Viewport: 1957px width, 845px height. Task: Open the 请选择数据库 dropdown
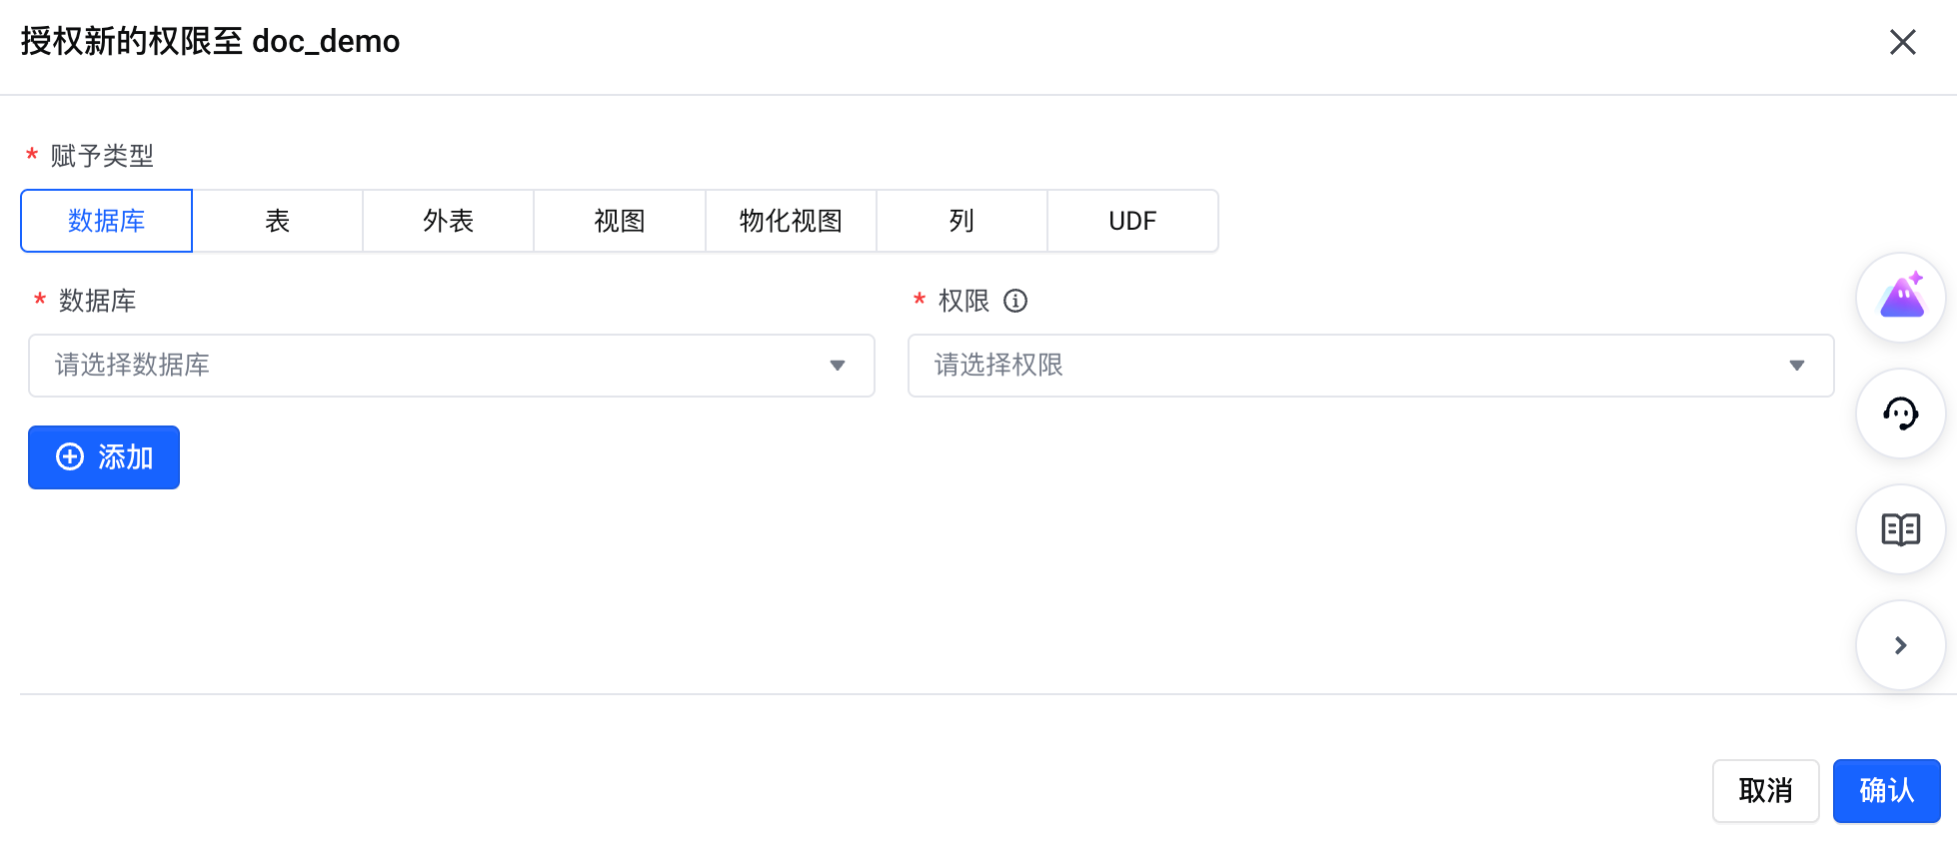[x=452, y=366]
